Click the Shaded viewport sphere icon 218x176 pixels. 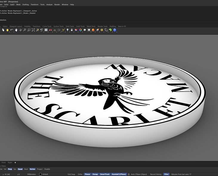85,30
